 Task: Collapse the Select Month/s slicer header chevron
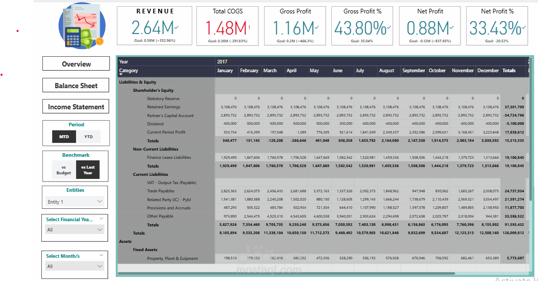point(101,255)
